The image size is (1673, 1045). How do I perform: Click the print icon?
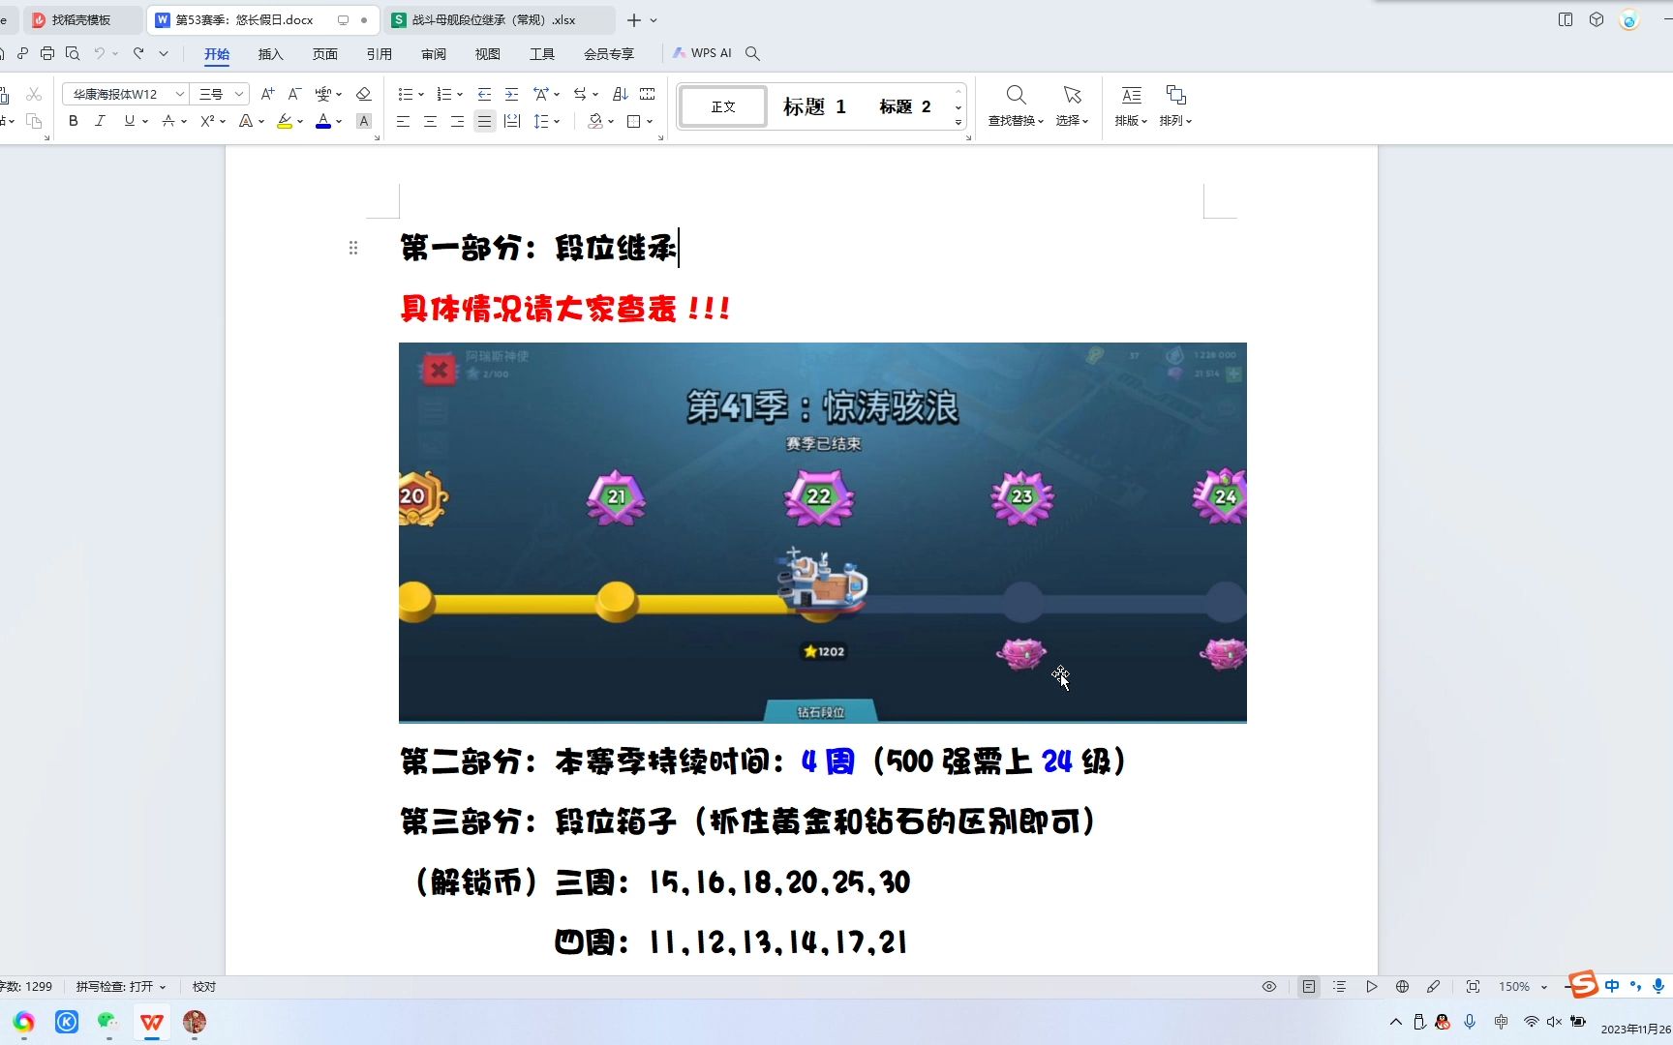47,53
